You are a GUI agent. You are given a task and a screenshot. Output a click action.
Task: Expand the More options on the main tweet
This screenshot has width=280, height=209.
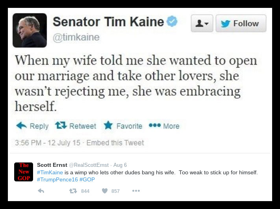point(164,126)
